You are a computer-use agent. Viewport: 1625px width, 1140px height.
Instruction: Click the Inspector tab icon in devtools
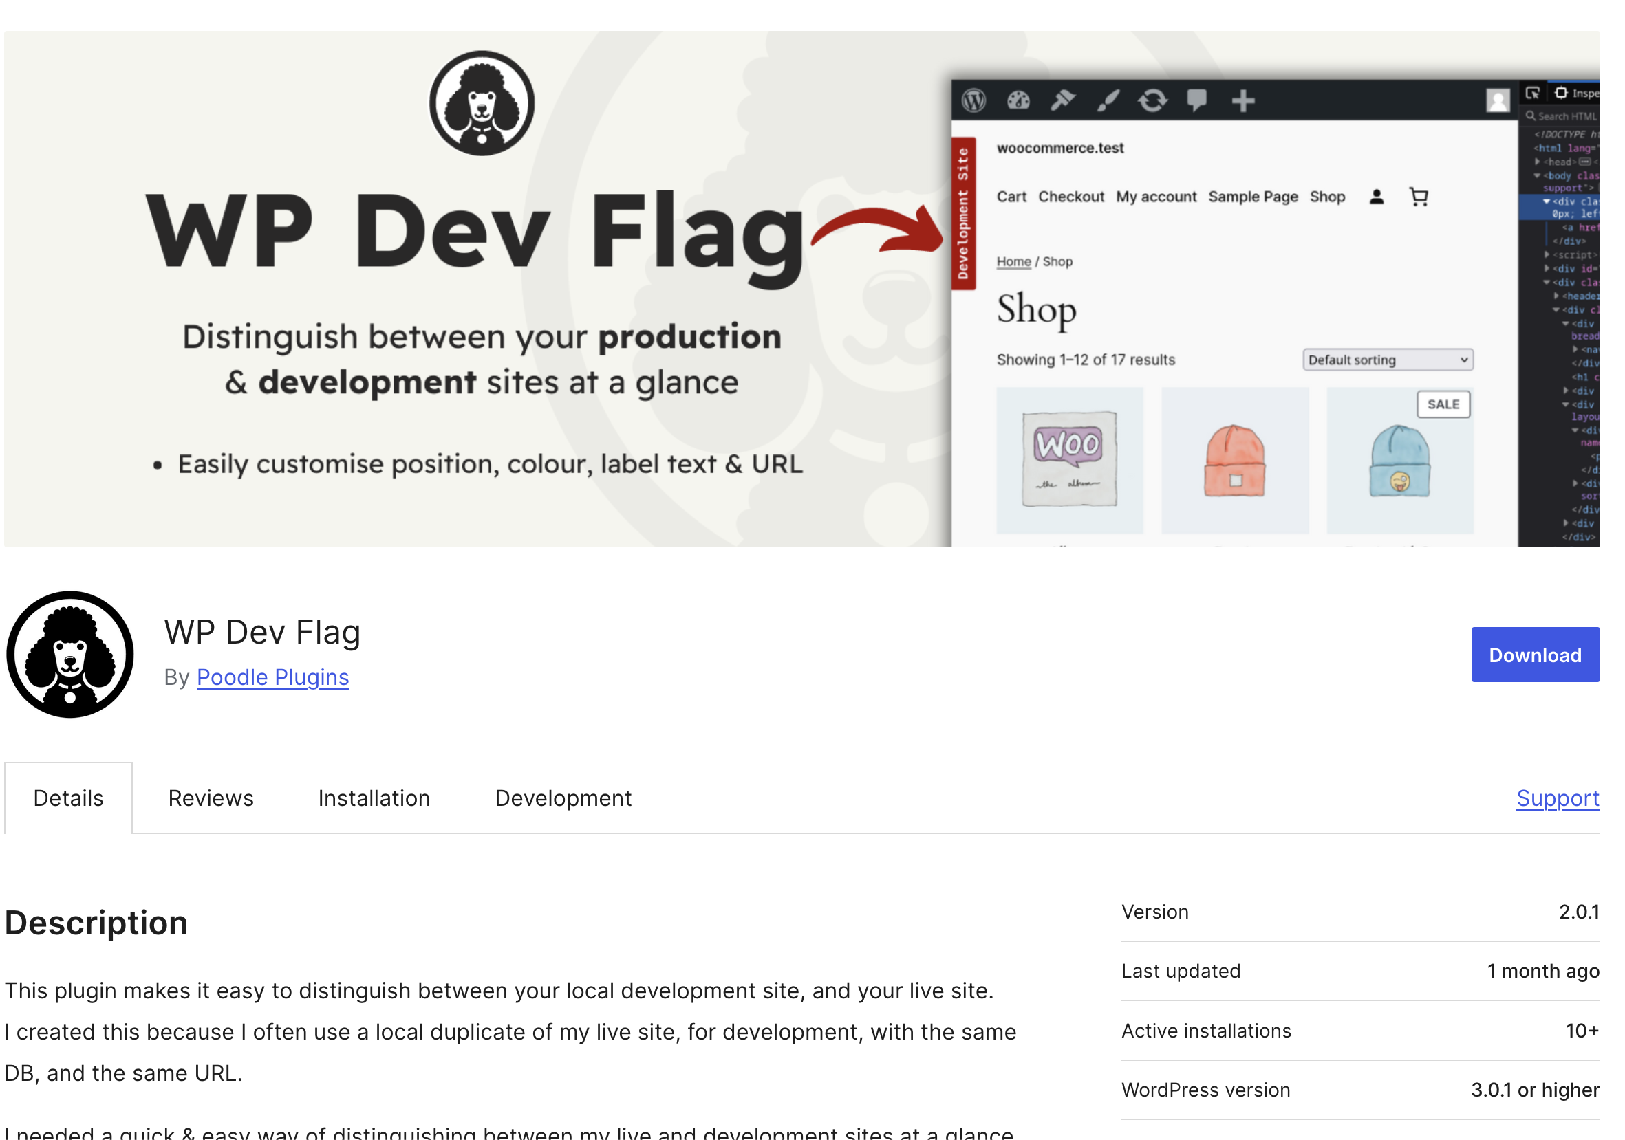(1560, 93)
